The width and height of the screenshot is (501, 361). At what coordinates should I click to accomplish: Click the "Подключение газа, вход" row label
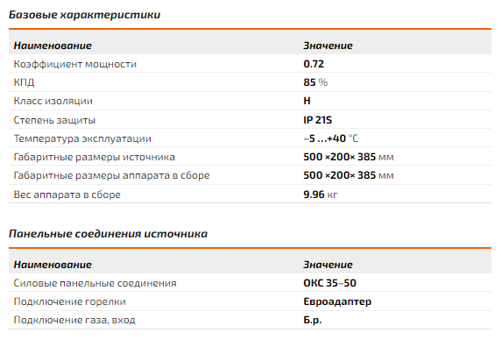74,320
